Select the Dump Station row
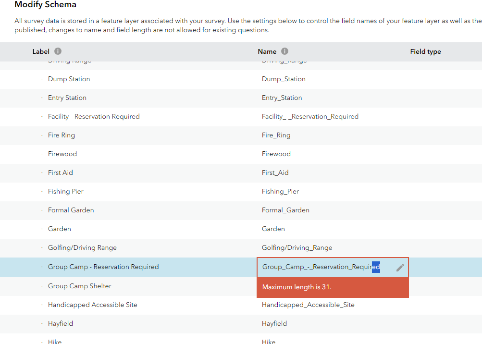The width and height of the screenshot is (482, 344). click(x=69, y=79)
